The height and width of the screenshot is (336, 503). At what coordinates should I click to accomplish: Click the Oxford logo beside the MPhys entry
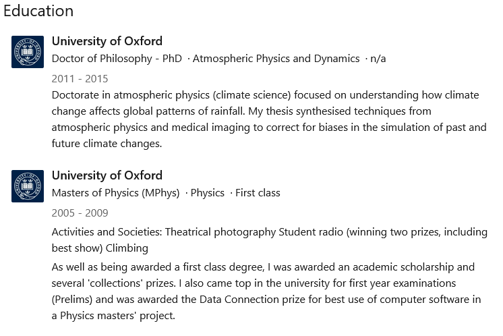28,186
